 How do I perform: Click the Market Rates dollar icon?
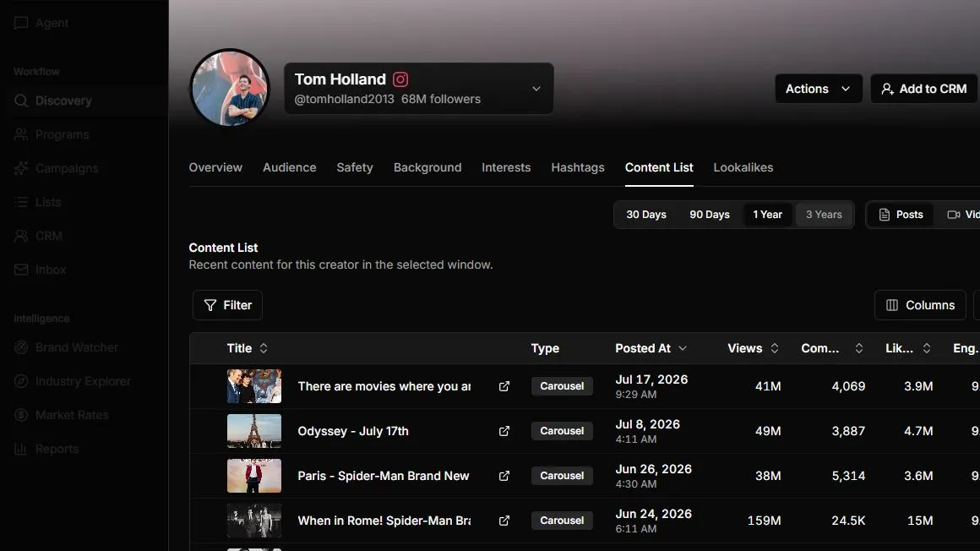pyautogui.click(x=21, y=415)
